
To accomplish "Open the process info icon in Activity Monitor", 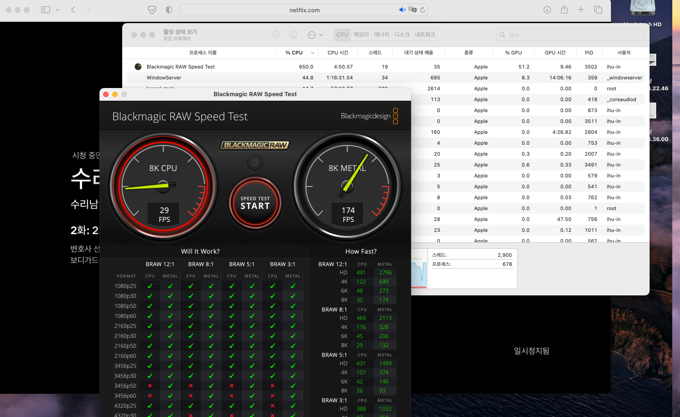I will (x=293, y=35).
